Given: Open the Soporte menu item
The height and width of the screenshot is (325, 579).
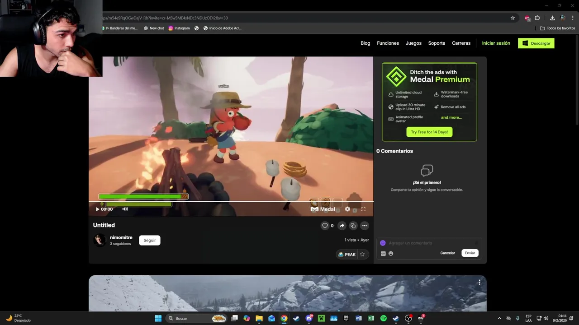Looking at the screenshot, I should click(437, 43).
